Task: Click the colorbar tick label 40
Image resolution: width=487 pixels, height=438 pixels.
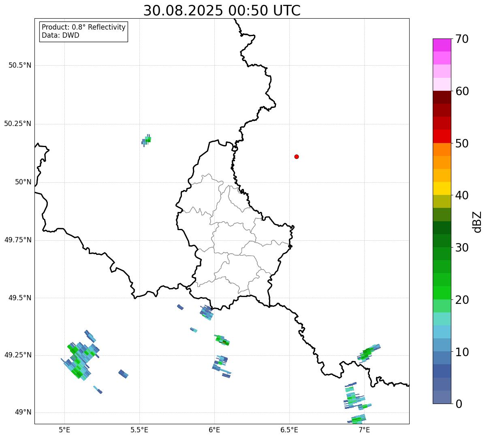Action: 462,195
